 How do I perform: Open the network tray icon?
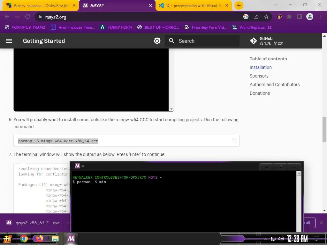[x=273, y=239]
